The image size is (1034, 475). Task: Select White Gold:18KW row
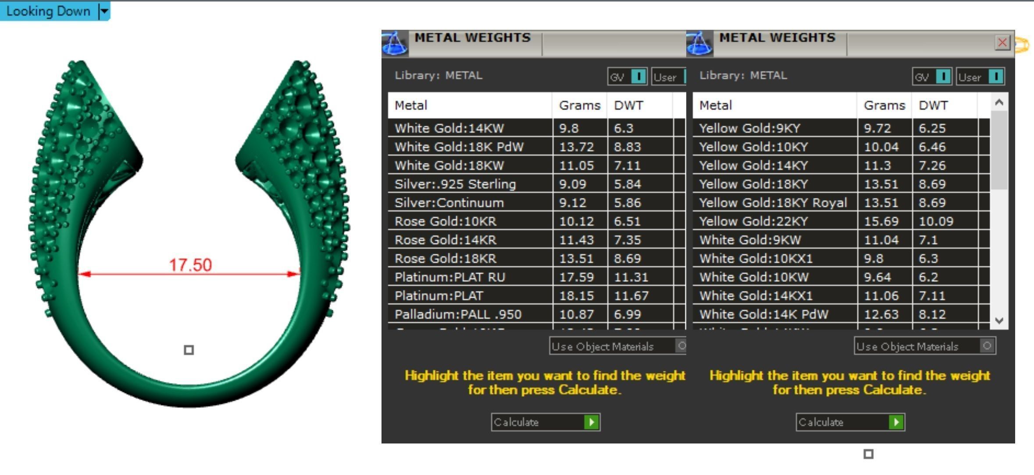pos(537,165)
